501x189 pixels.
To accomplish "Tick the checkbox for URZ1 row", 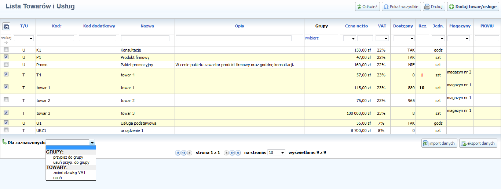I will point(6,130).
